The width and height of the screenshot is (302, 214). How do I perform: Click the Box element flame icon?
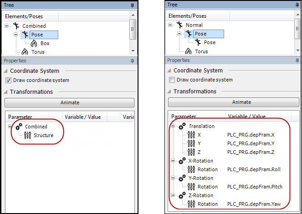(33, 44)
